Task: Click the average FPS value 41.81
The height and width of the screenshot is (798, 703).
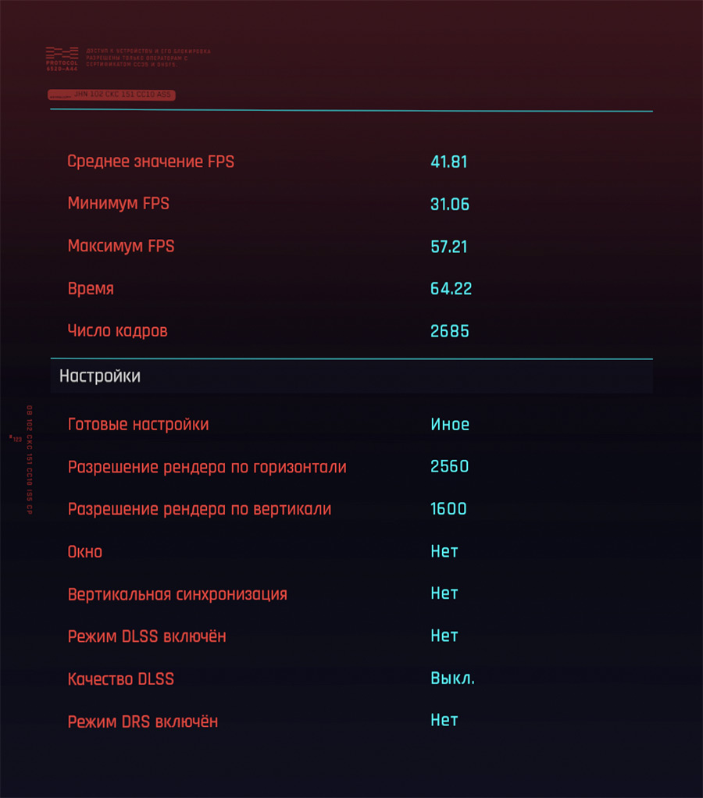Action: tap(448, 162)
